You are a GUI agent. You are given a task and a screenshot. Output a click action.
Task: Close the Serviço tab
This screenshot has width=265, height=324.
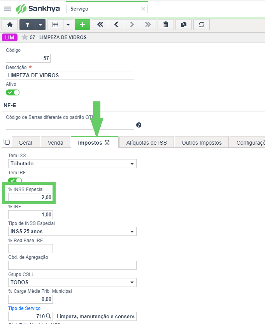(x=143, y=9)
